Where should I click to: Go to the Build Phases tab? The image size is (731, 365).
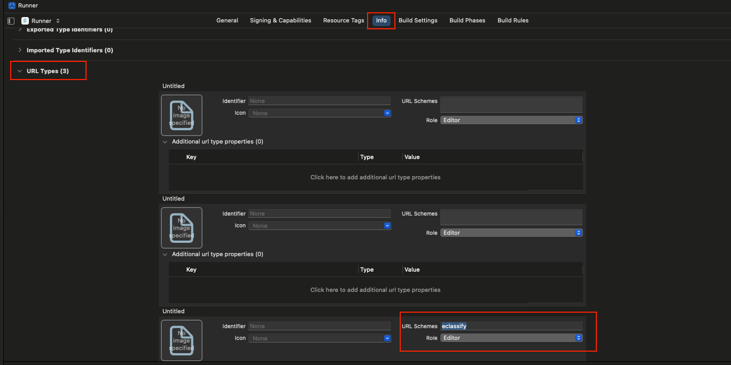click(467, 20)
